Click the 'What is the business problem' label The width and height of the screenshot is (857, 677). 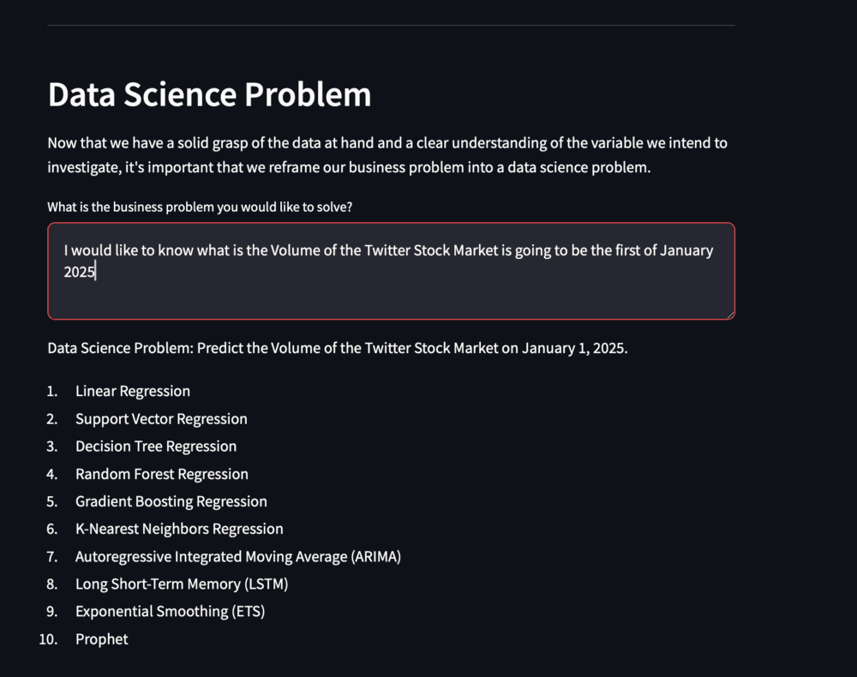click(x=200, y=207)
